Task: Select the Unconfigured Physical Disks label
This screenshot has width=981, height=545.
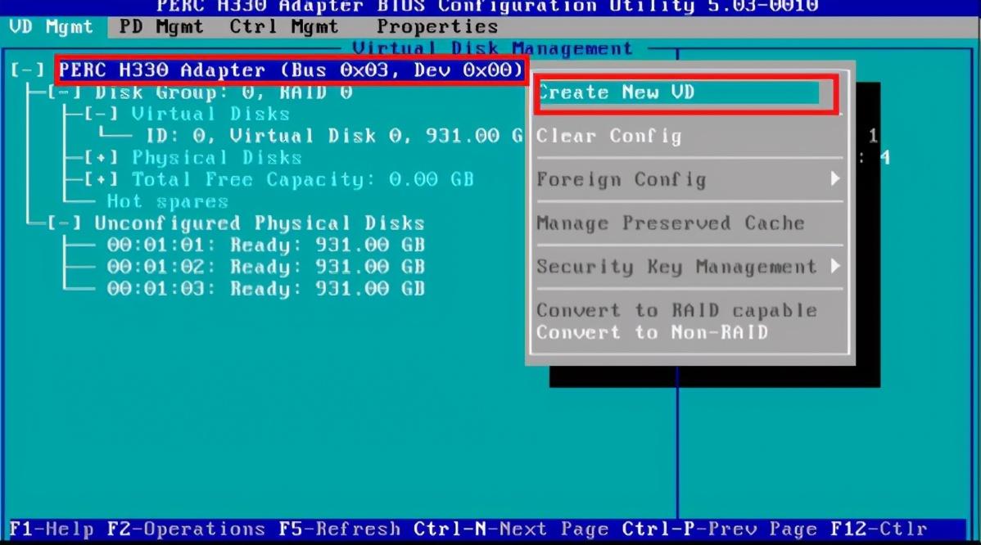Action: click(x=260, y=223)
